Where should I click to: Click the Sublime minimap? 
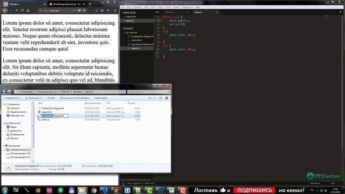pyautogui.click(x=326, y=17)
